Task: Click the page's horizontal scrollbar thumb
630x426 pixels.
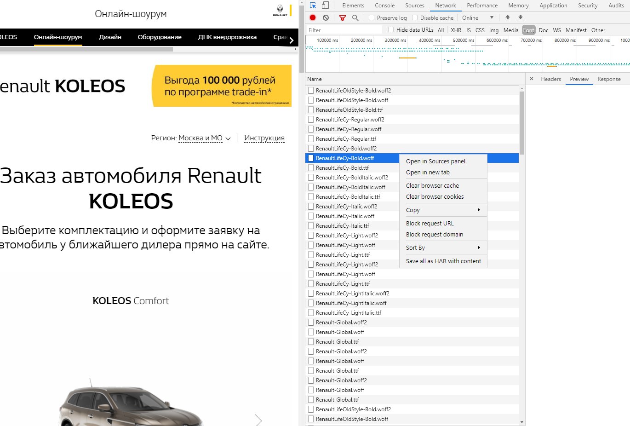Action: pyautogui.click(x=86, y=49)
